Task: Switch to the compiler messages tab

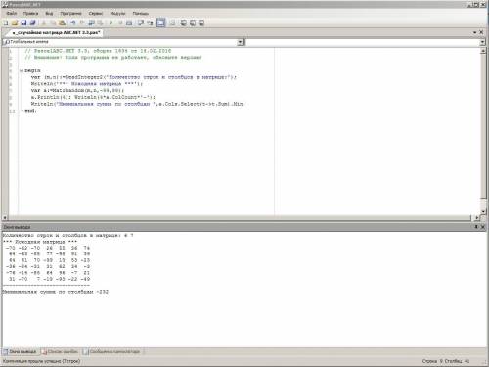Action: 111,351
